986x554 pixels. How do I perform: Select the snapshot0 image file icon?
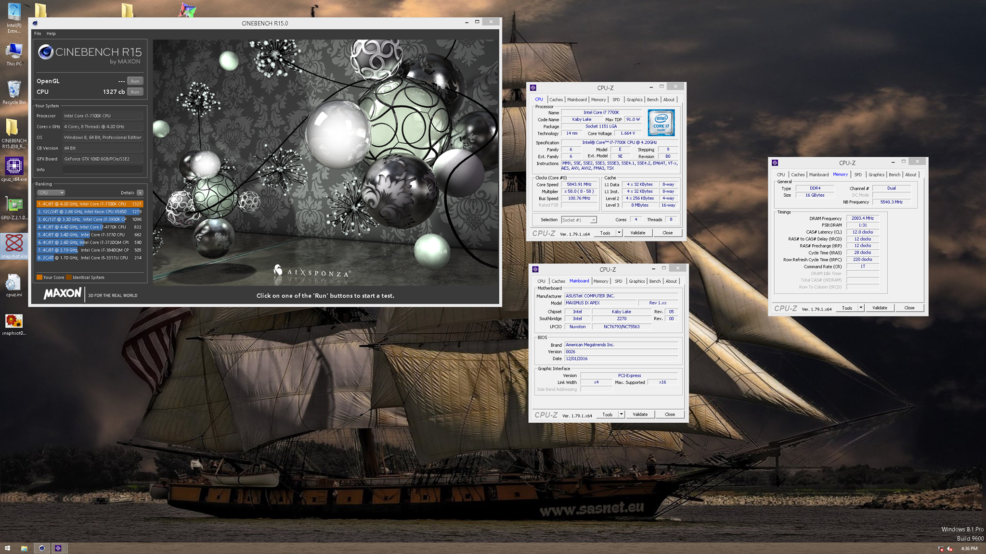tap(14, 324)
